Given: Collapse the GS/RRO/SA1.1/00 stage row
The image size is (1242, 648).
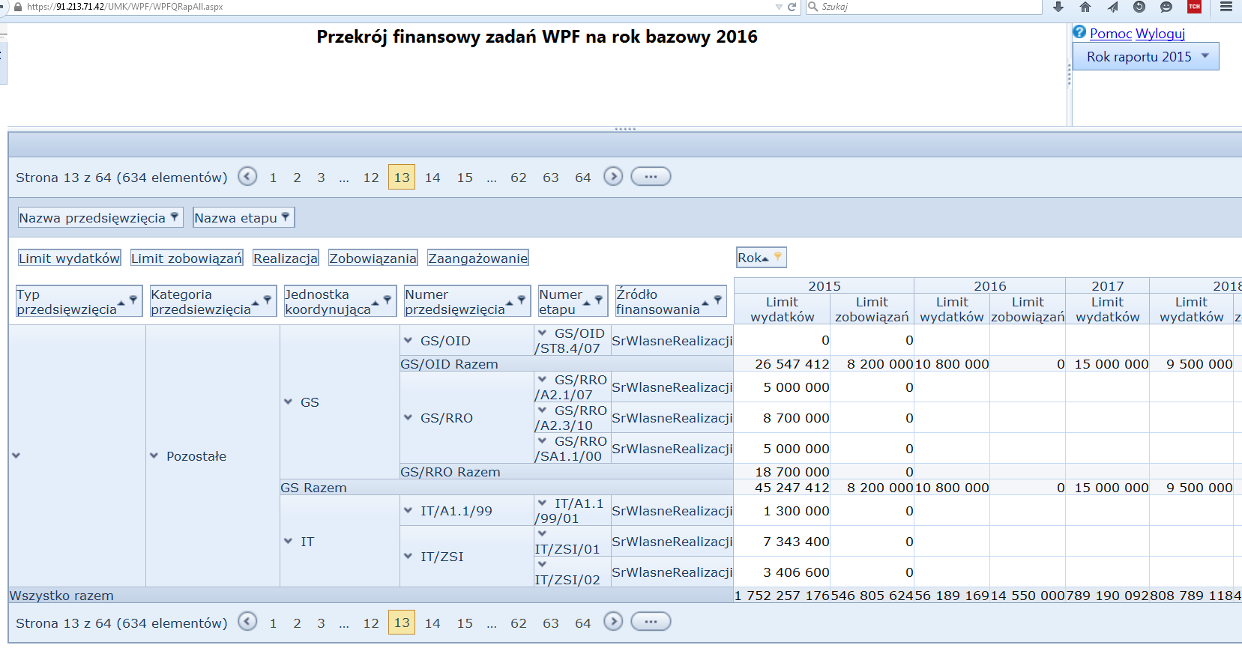Looking at the screenshot, I should tap(542, 440).
